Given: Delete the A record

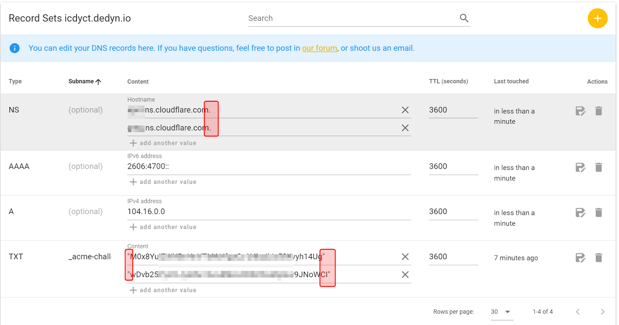Looking at the screenshot, I should click(598, 213).
